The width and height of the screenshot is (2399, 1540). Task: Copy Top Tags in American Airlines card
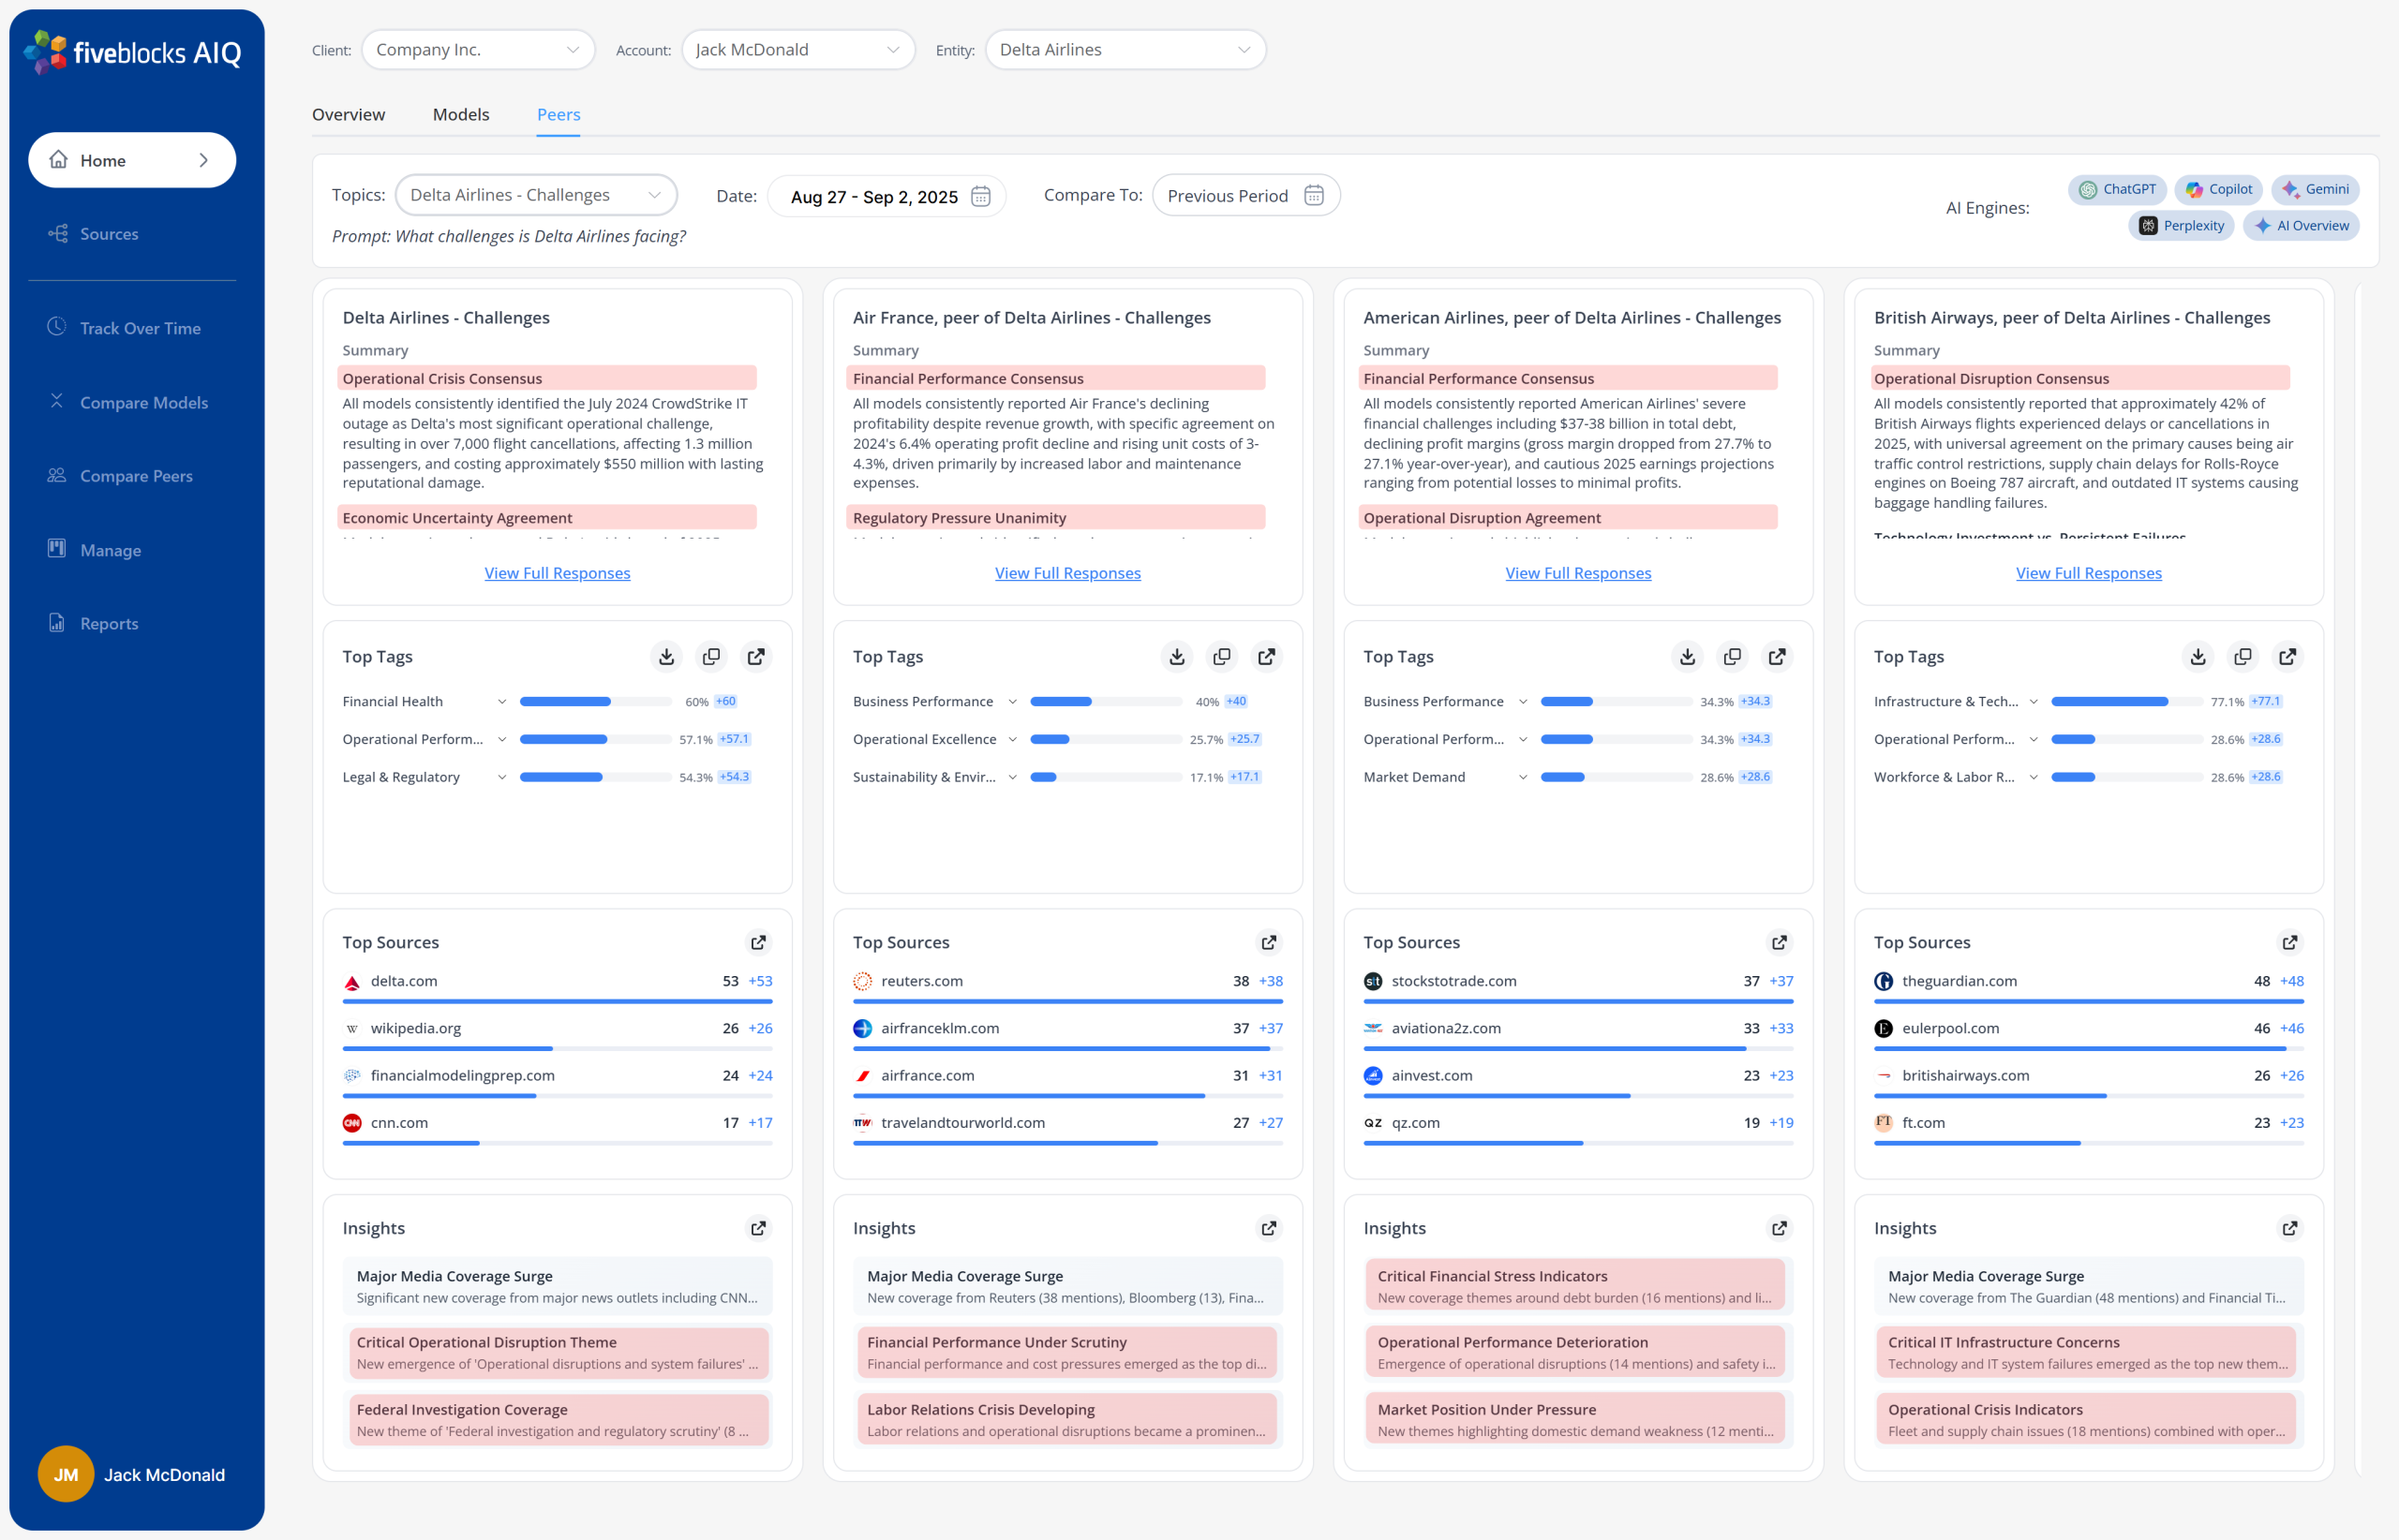(1732, 657)
